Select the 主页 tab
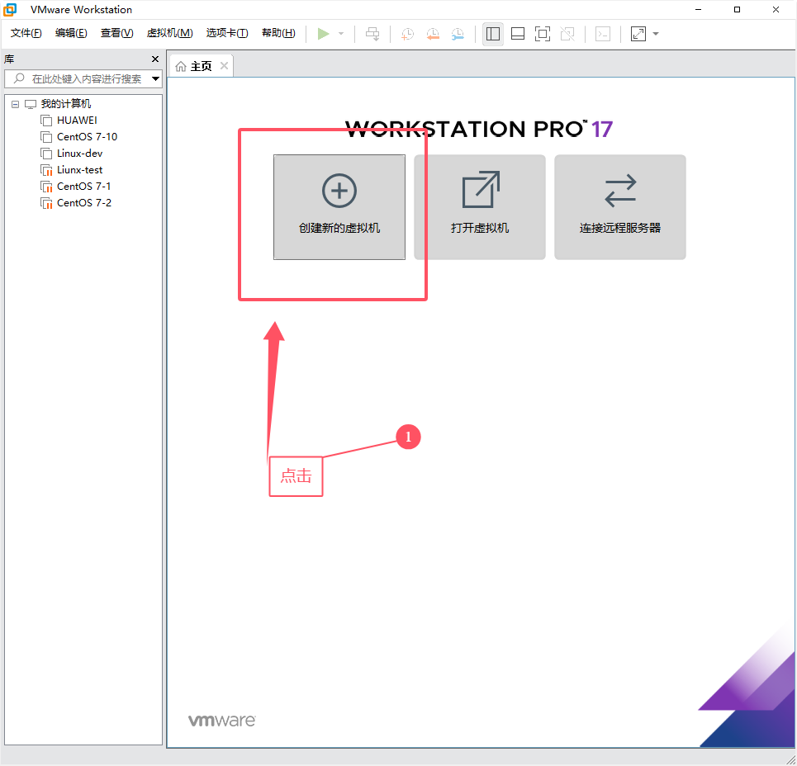The height and width of the screenshot is (766, 797). tap(201, 66)
